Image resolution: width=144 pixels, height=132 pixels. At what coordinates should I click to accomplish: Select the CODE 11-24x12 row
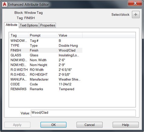[46, 84]
